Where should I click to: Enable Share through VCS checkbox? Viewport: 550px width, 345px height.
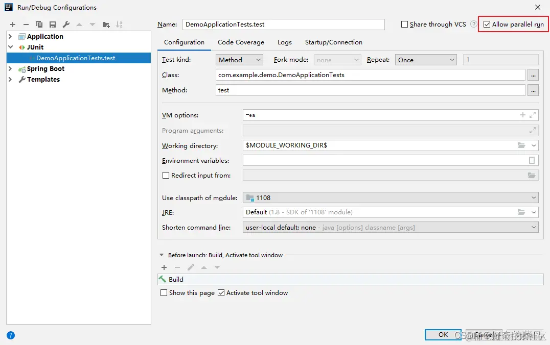click(x=404, y=24)
